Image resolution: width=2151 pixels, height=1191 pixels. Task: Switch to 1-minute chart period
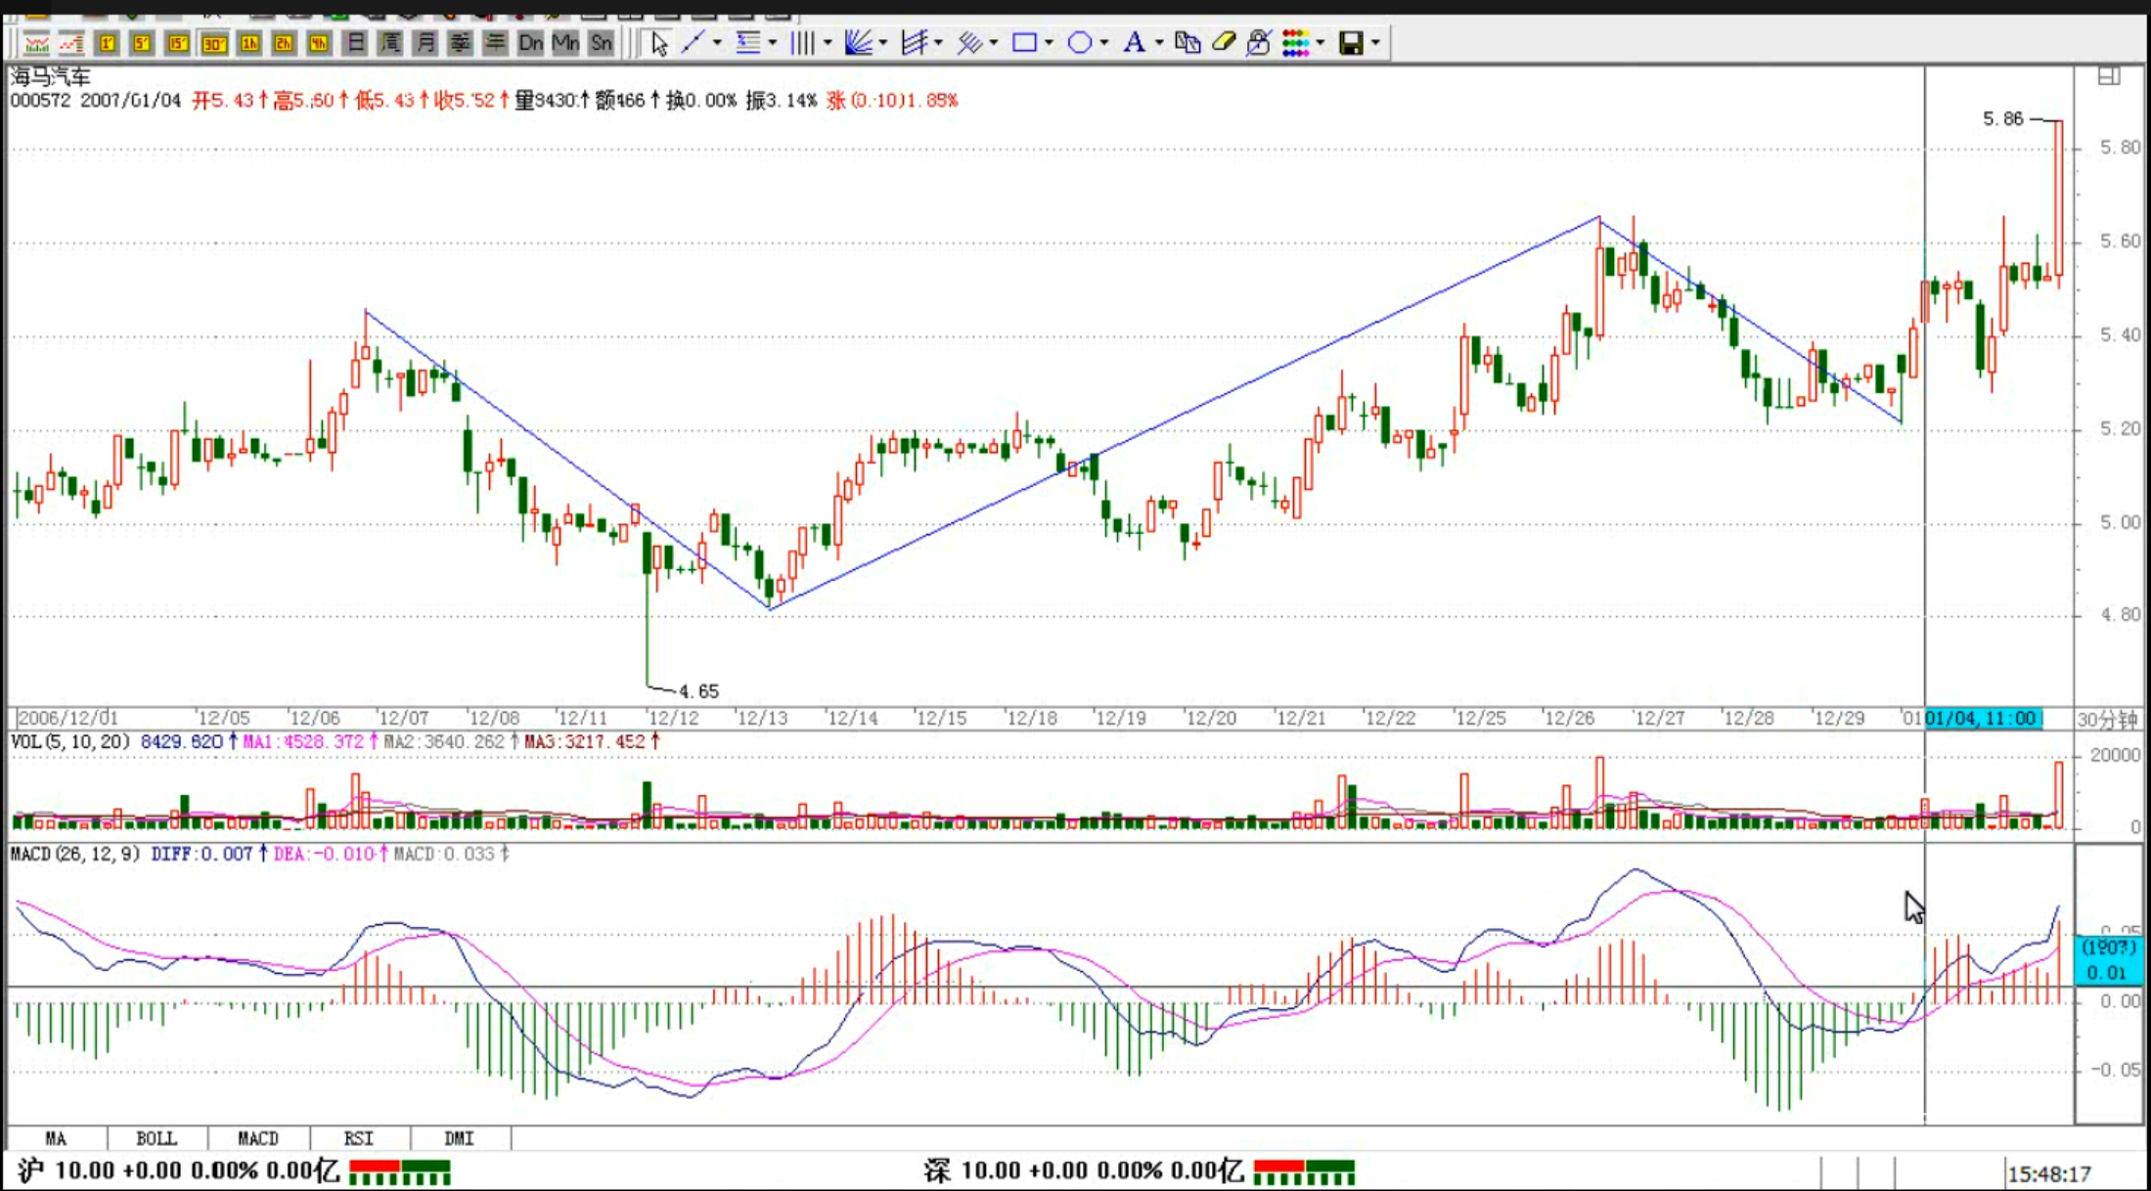point(108,44)
